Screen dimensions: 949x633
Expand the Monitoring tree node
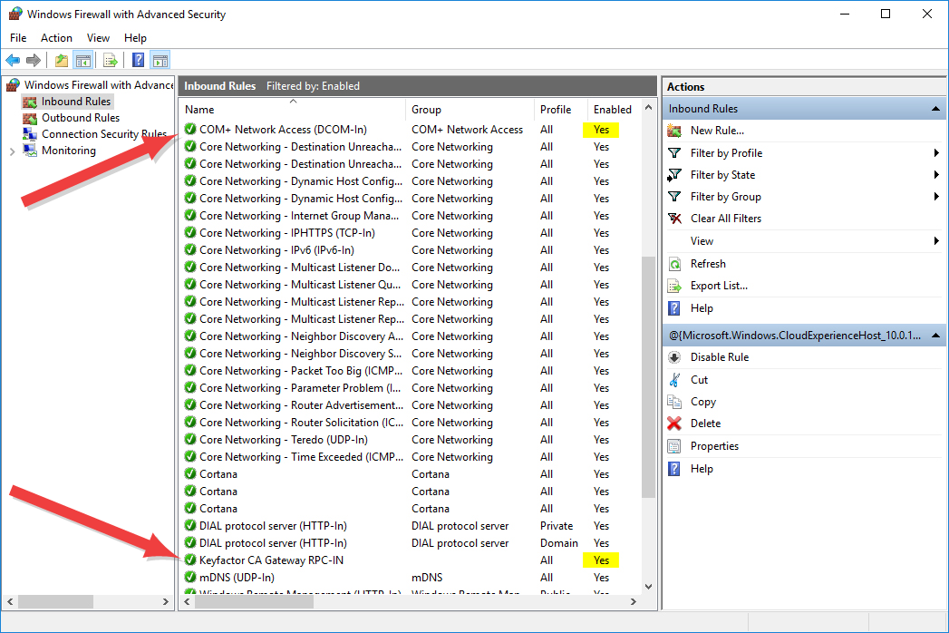click(x=12, y=151)
